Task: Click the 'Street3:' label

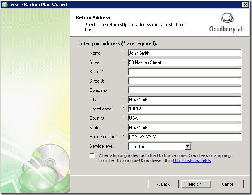Action: click(x=97, y=81)
